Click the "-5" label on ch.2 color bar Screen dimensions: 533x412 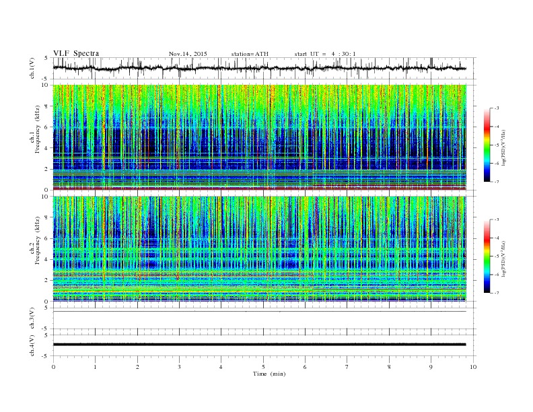click(x=497, y=256)
